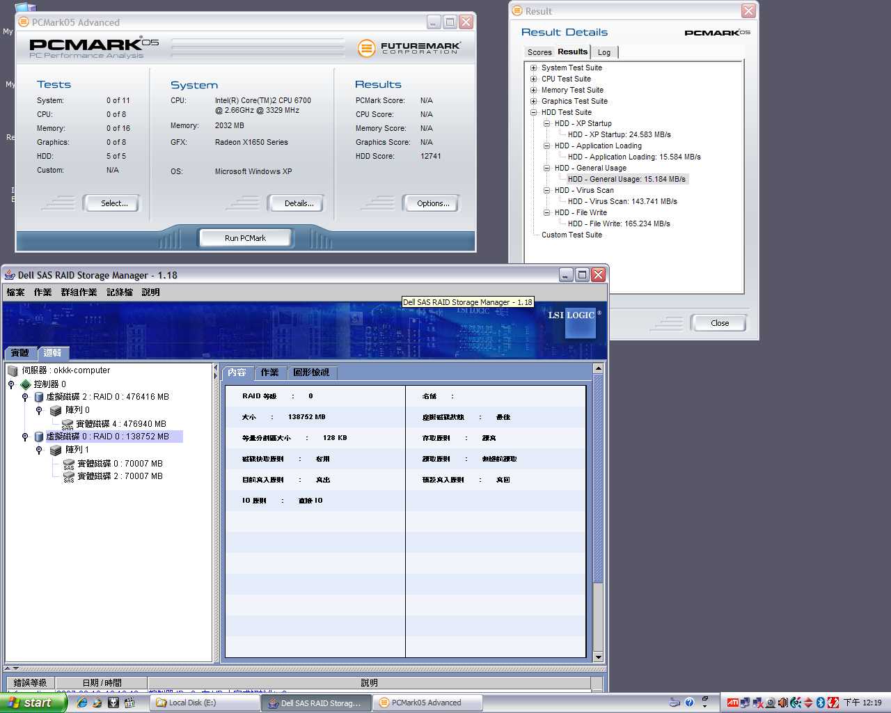
Task: Switch to the Scores tab
Action: 539,52
